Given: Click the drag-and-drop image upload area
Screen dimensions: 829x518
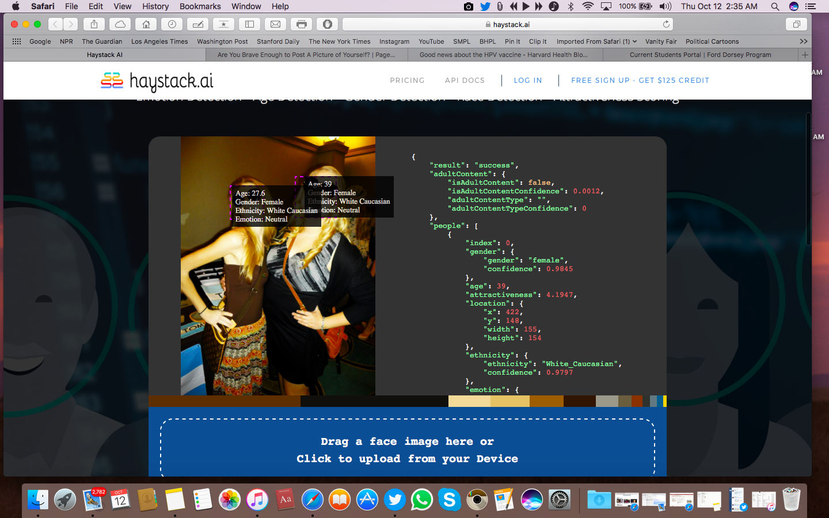Looking at the screenshot, I should pyautogui.click(x=407, y=450).
